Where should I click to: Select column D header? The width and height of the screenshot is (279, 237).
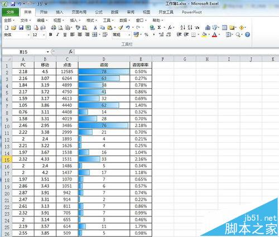click(104, 59)
